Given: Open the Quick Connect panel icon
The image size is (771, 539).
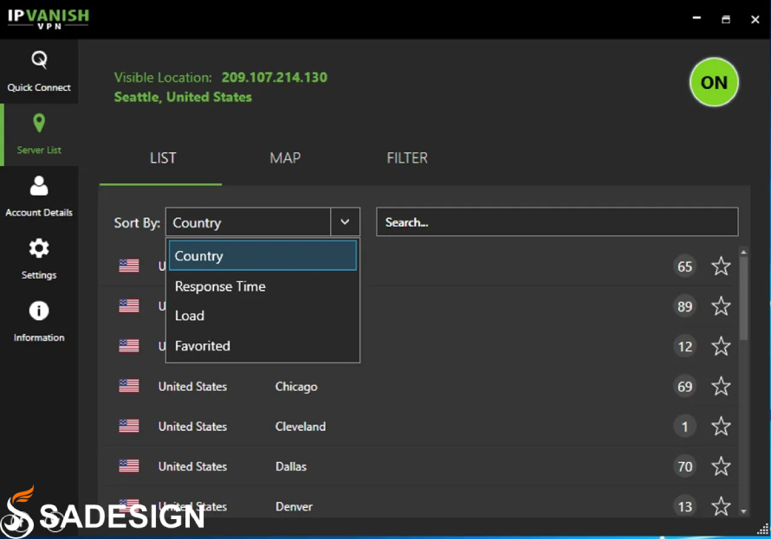Looking at the screenshot, I should (x=39, y=61).
